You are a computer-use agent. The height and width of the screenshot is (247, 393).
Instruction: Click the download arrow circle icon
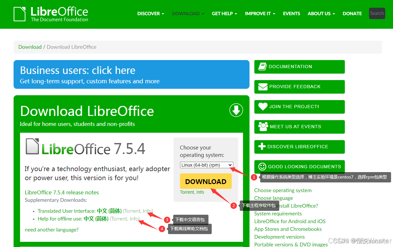pos(236,110)
